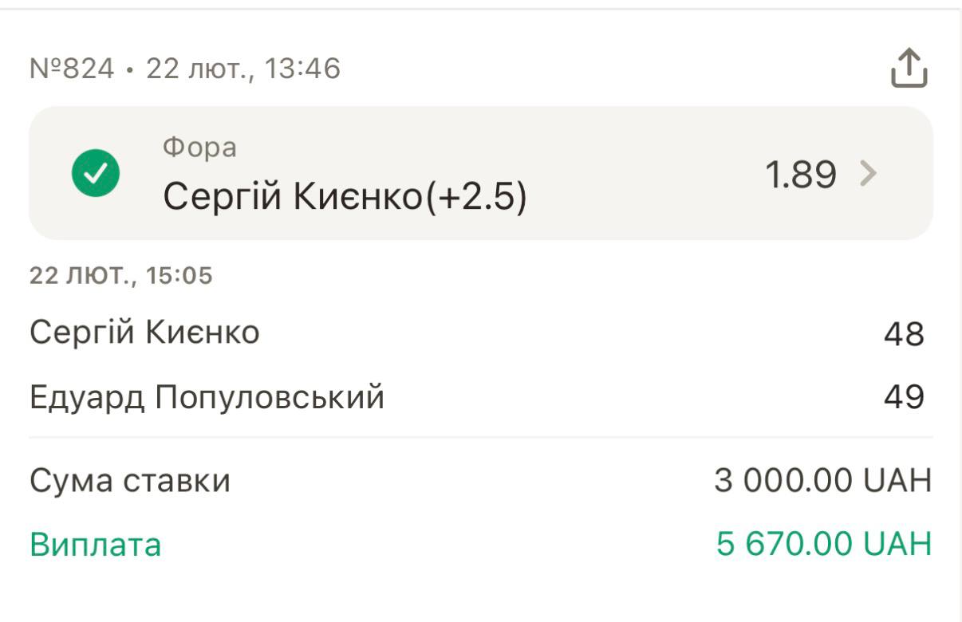
Task: Click the match date 22 ЛЮТ., 15:05
Action: 121,276
